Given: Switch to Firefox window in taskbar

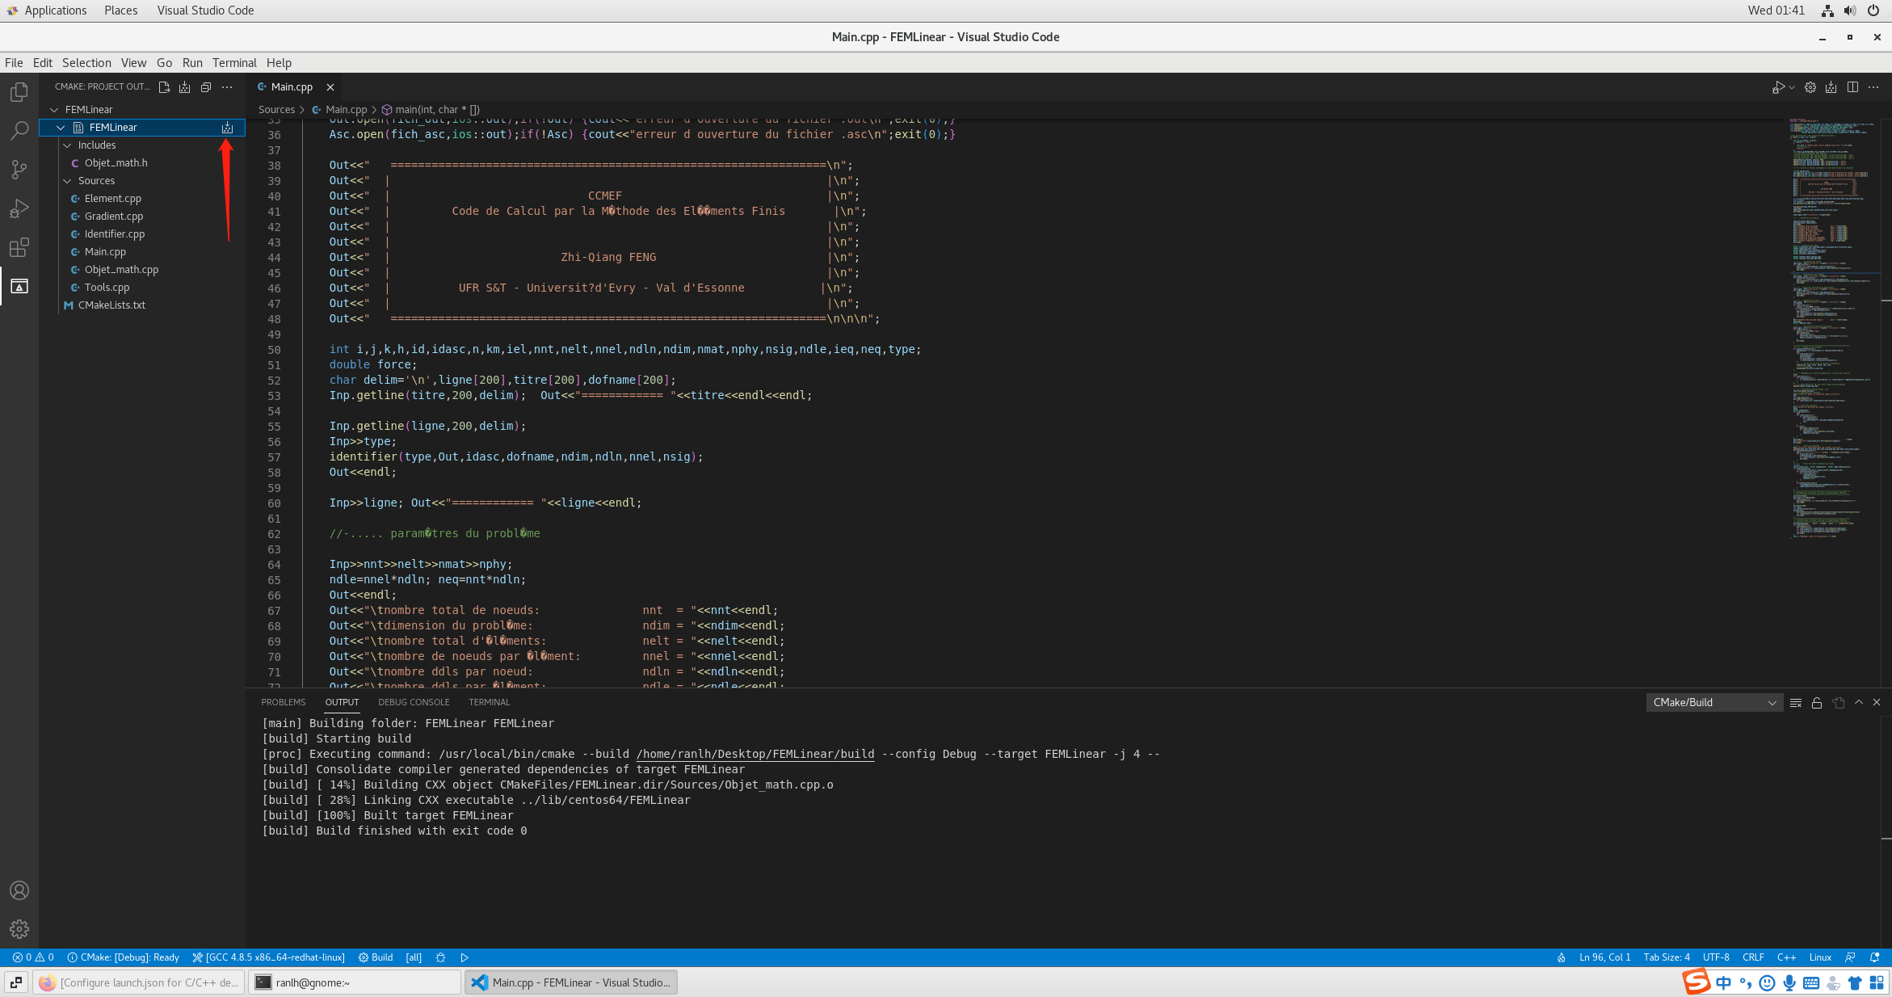Looking at the screenshot, I should [138, 982].
